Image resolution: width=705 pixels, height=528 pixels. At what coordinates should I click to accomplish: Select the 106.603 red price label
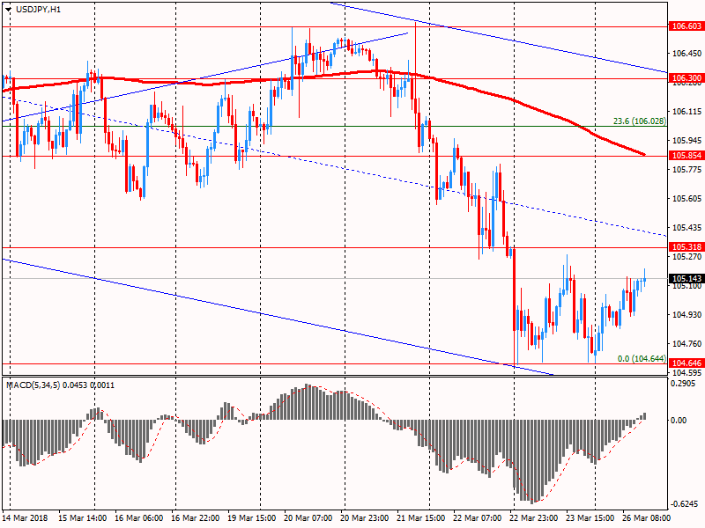click(x=686, y=26)
